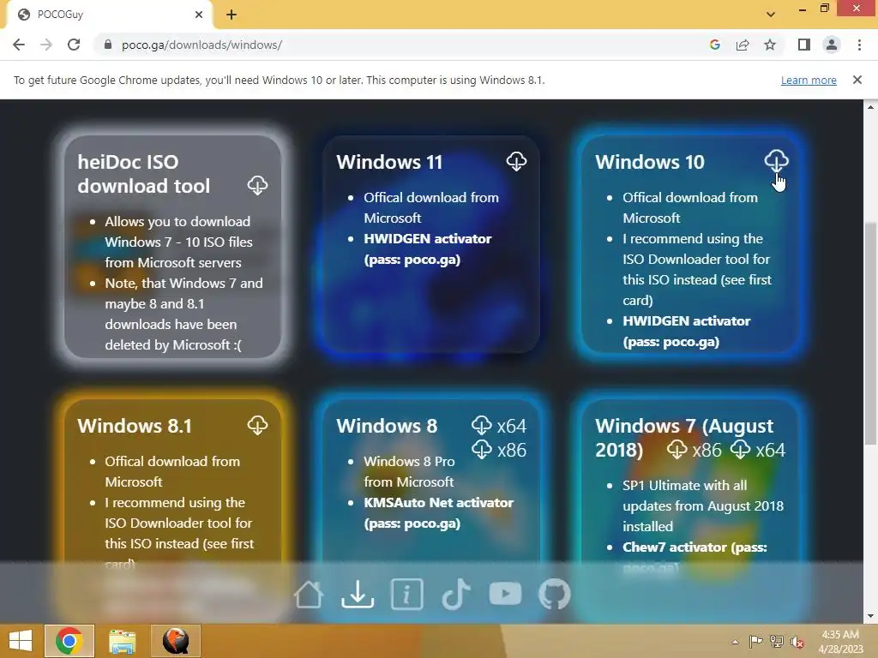
Task: Click Windows 11 cloud download icon
Action: (x=516, y=161)
